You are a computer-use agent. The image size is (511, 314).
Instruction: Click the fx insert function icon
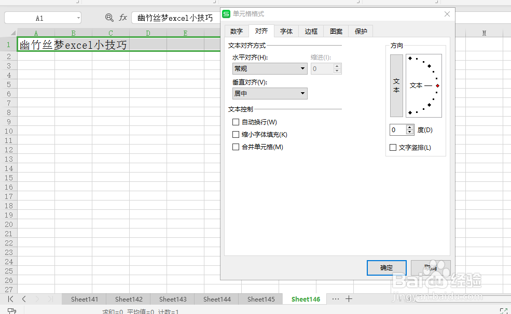coord(123,17)
